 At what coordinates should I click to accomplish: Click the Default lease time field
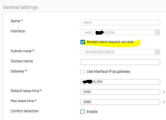click(x=120, y=92)
